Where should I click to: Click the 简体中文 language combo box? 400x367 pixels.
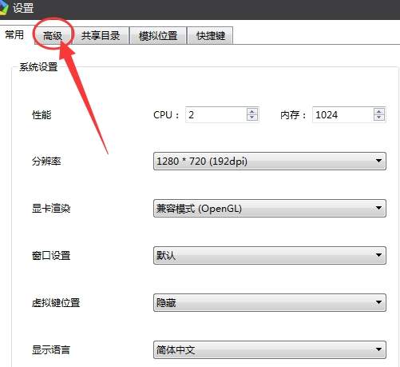(x=270, y=349)
